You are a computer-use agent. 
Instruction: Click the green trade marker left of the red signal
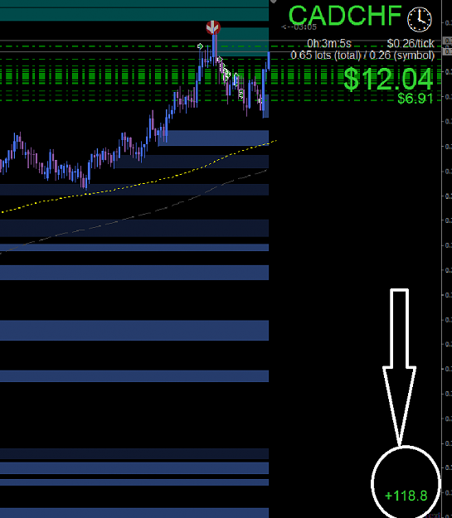point(200,46)
